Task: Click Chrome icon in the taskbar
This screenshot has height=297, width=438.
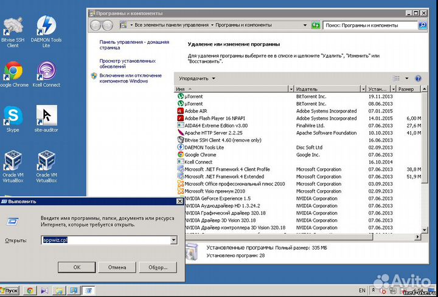Action: 29,291
